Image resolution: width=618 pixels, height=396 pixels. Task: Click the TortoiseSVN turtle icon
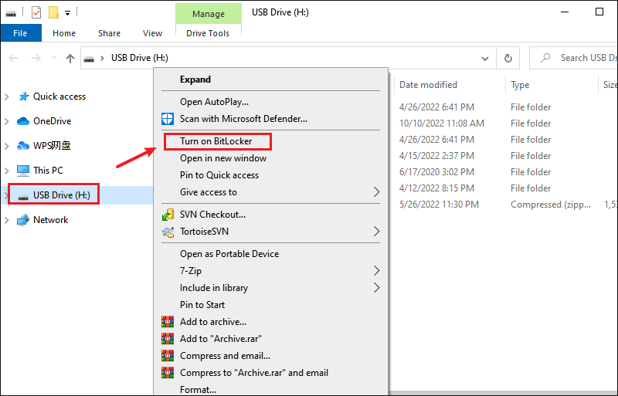[168, 232]
